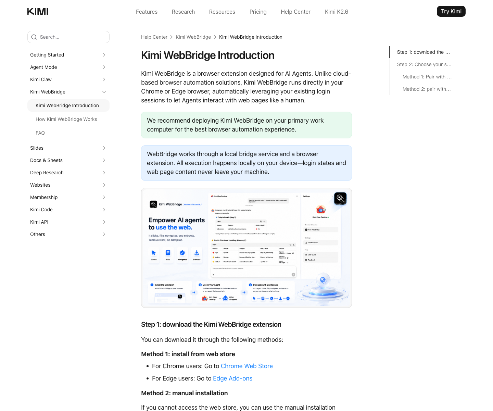Collapse the Kimi WebBridge section chevron
The height and width of the screenshot is (411, 493).
coord(104,92)
